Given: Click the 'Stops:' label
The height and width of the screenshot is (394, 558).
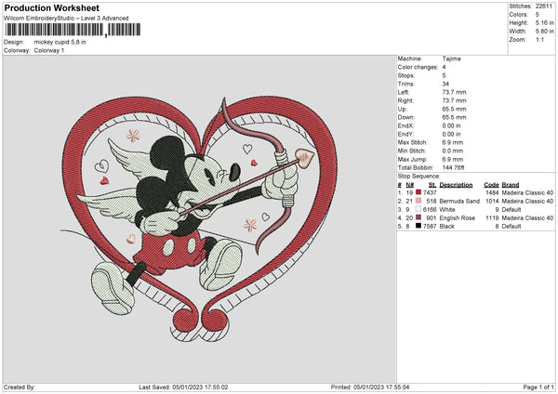Looking at the screenshot, I should (406, 76).
